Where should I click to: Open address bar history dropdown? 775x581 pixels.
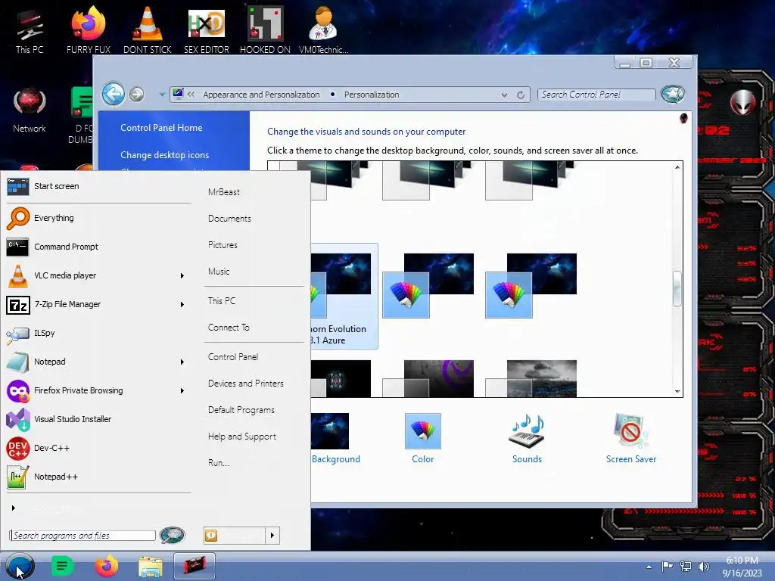click(504, 95)
